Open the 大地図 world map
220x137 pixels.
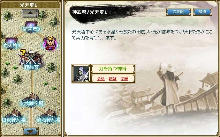click(x=178, y=12)
